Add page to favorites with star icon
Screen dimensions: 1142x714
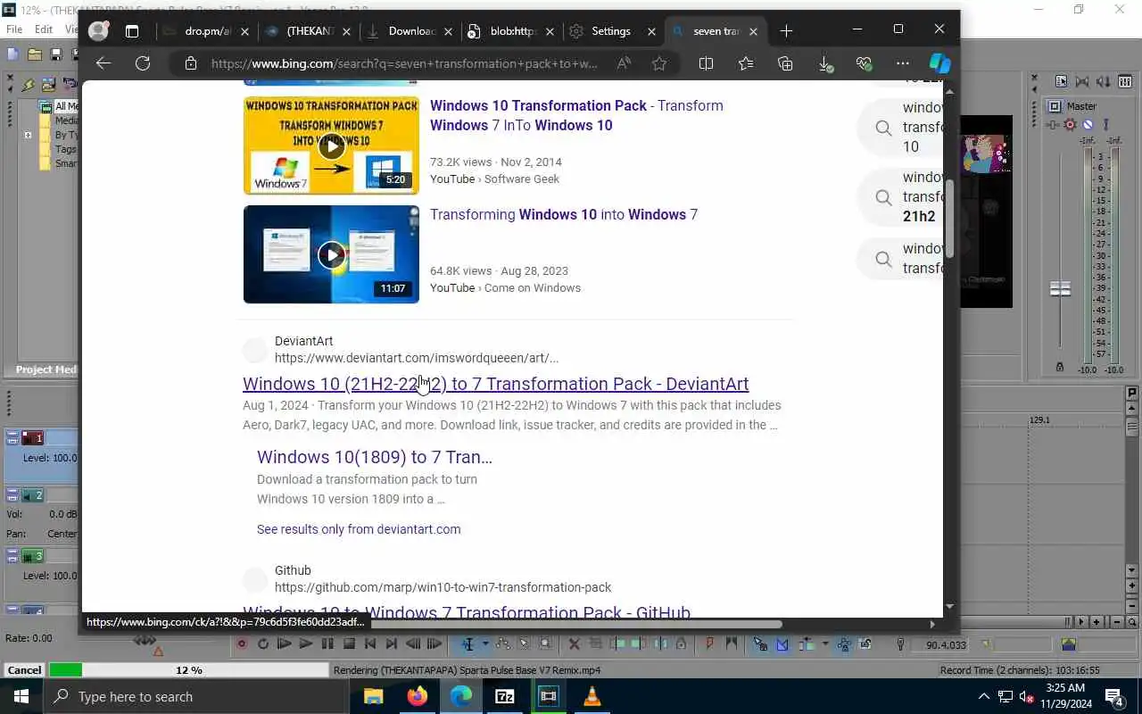[x=659, y=63]
